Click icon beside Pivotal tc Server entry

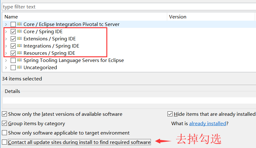coord(19,24)
